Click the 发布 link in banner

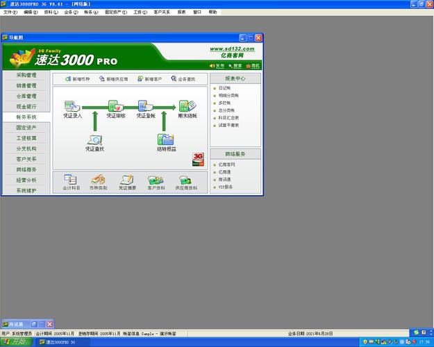217,66
